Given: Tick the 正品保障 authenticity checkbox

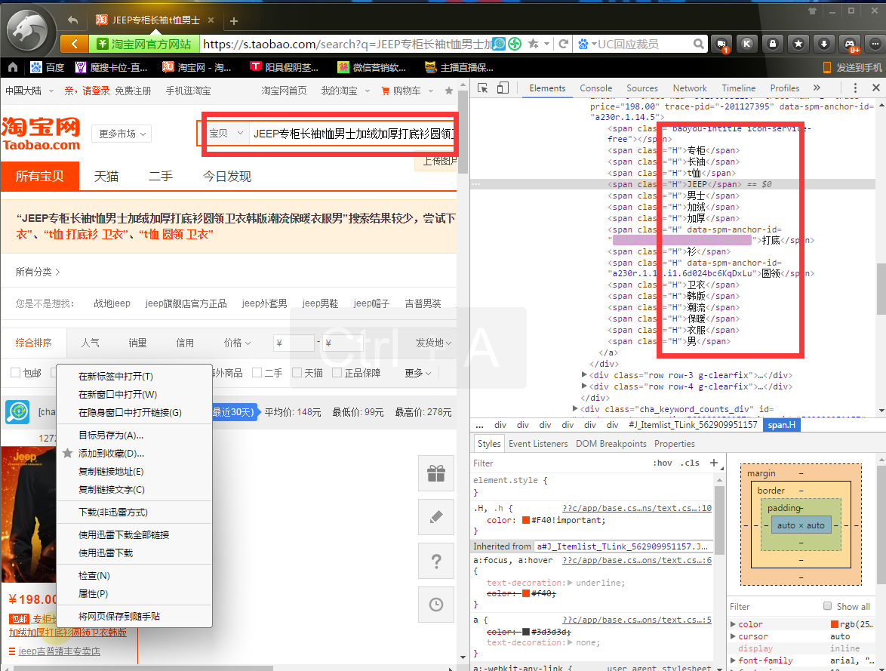Looking at the screenshot, I should (337, 373).
